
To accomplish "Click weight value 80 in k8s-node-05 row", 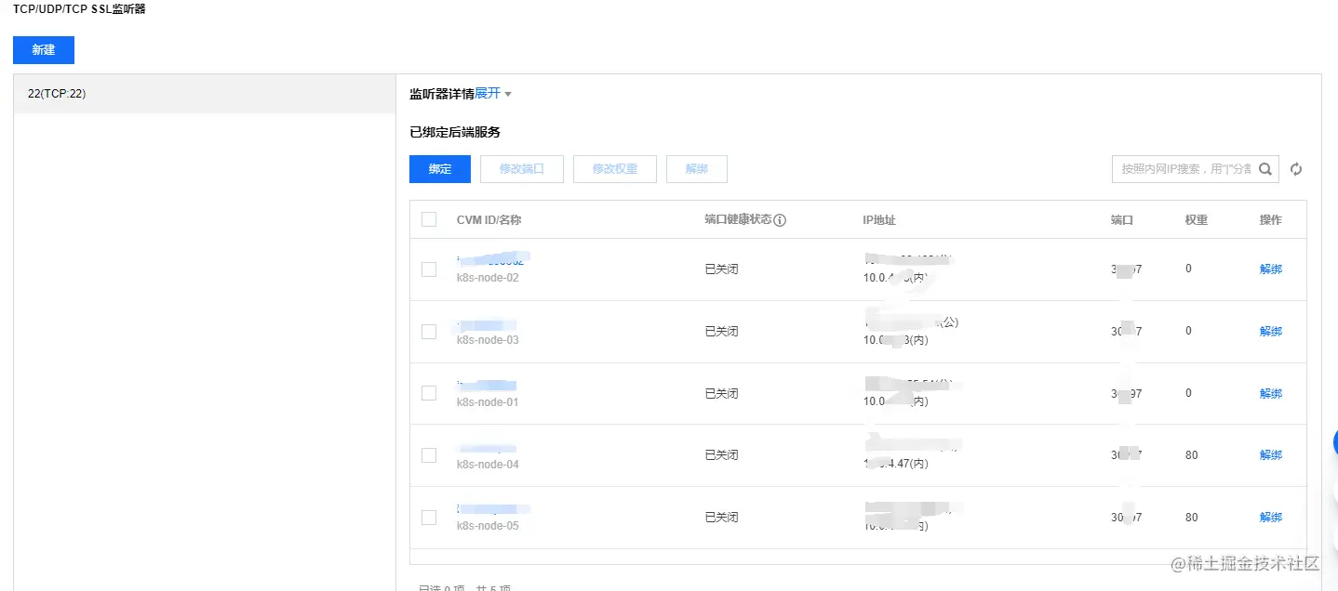I will click(x=1192, y=518).
